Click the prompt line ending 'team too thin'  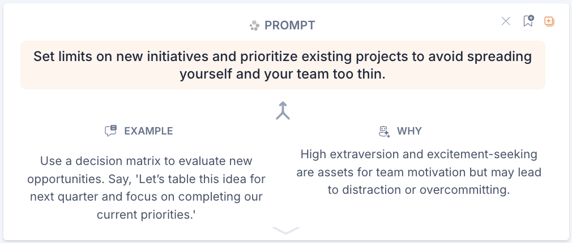click(283, 74)
